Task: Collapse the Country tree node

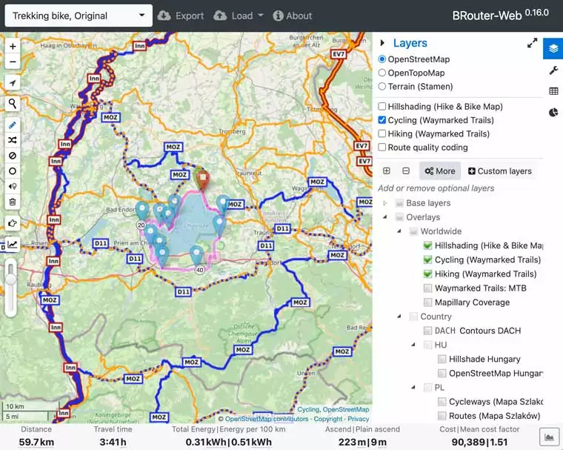Action: pyautogui.click(x=399, y=317)
